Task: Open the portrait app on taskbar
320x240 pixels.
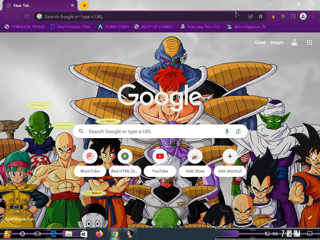Action: [130, 234]
